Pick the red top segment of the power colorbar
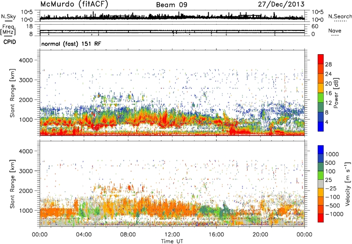This screenshot has height=244, width=352. pos(321,59)
